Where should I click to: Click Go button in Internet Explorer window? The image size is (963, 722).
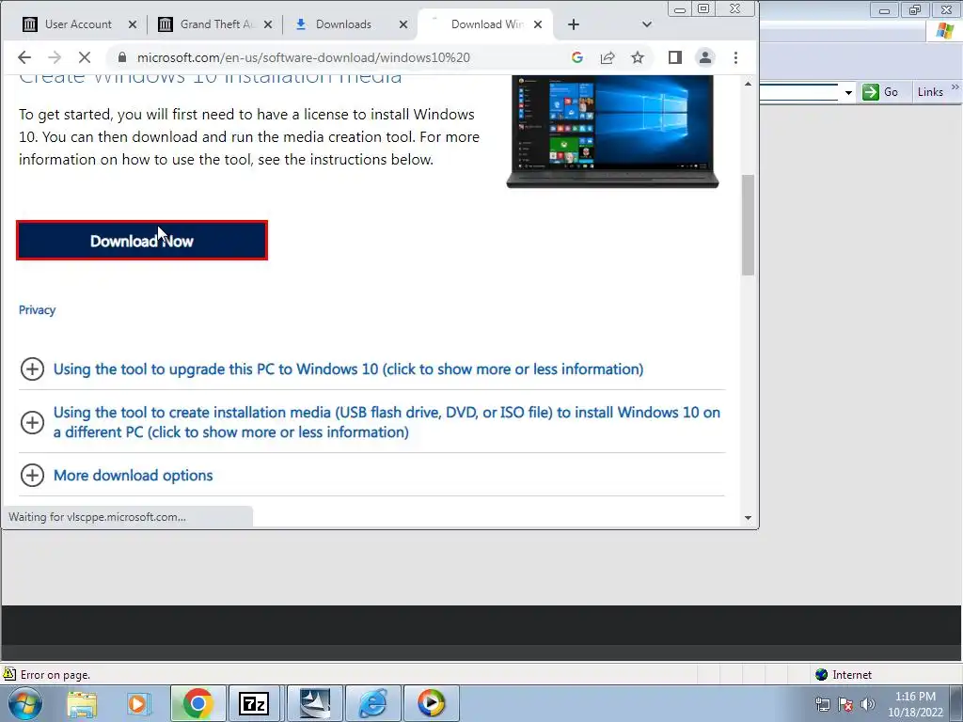point(880,92)
